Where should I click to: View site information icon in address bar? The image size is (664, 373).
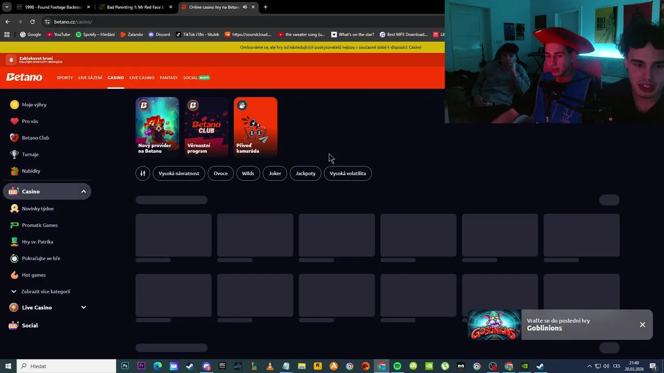[47, 22]
